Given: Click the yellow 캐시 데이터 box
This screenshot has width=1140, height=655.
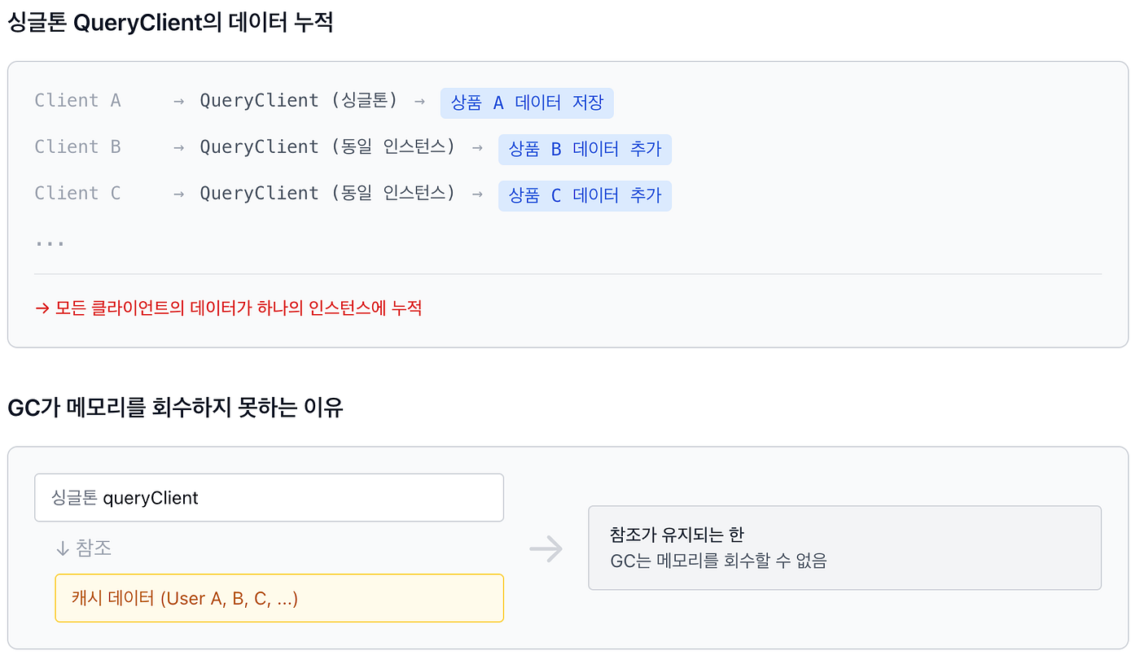Looking at the screenshot, I should (x=279, y=598).
